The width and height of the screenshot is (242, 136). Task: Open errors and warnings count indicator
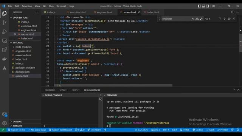click(x=80, y=130)
